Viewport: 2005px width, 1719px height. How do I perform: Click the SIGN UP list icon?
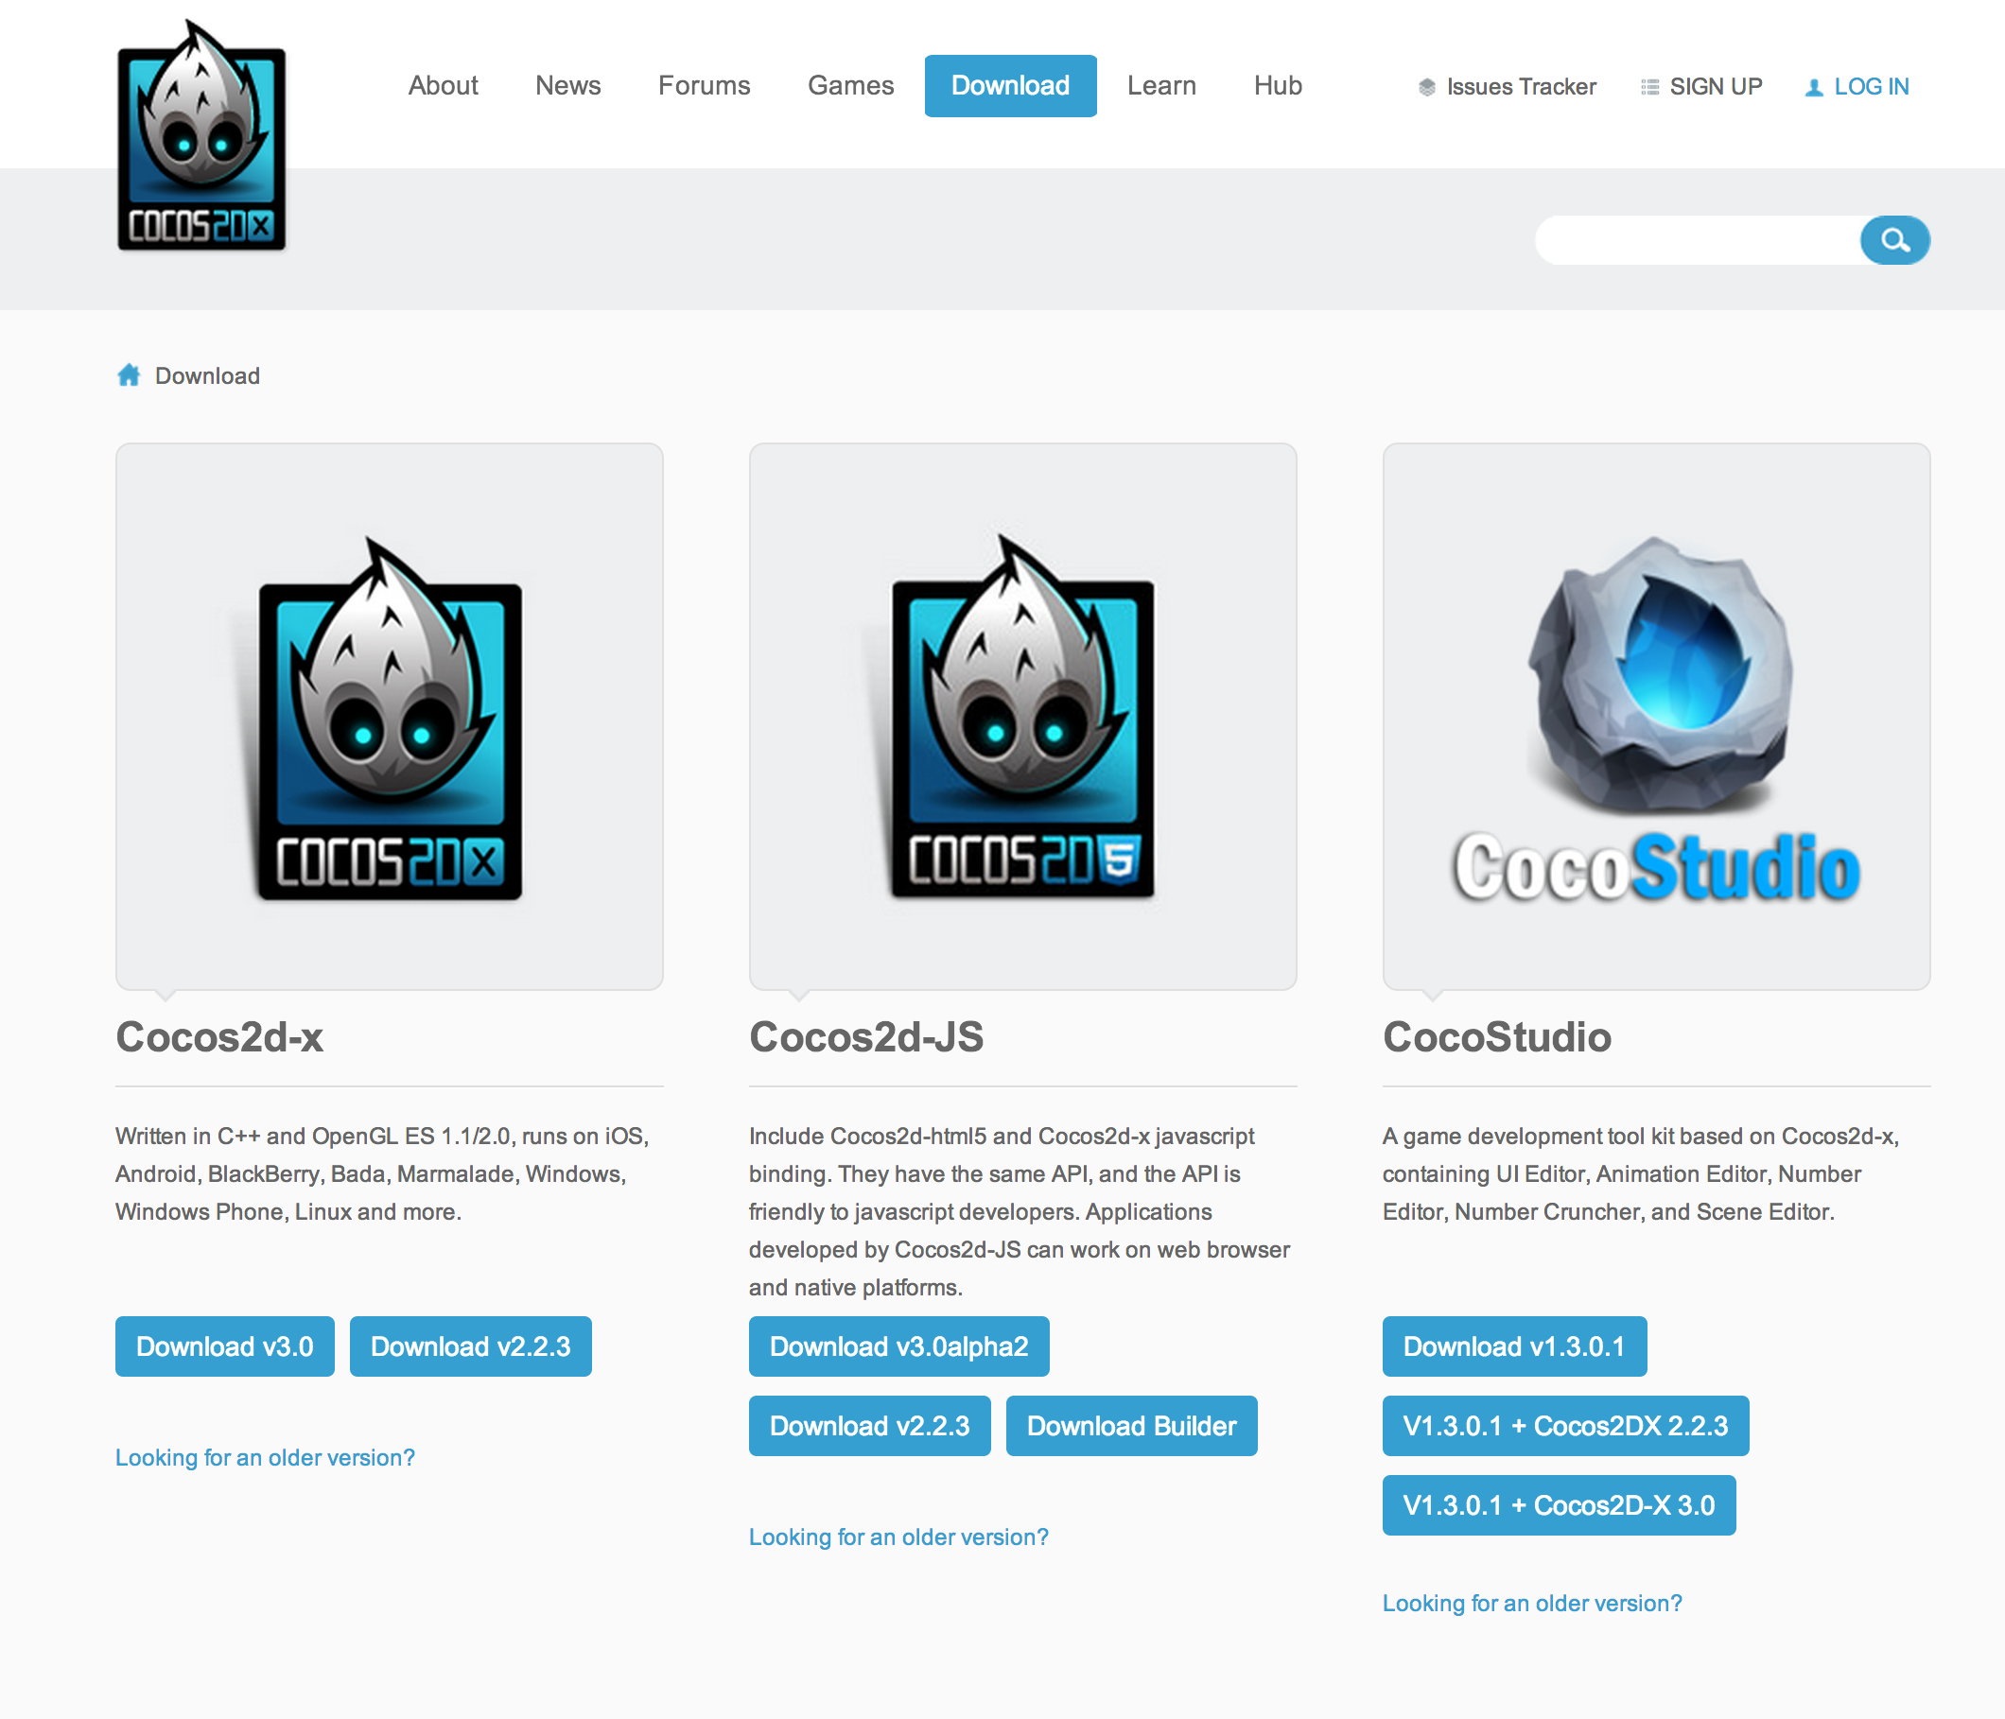1648,86
